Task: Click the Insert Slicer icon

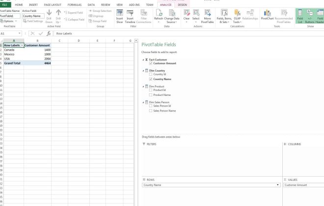Action: click(x=120, y=15)
